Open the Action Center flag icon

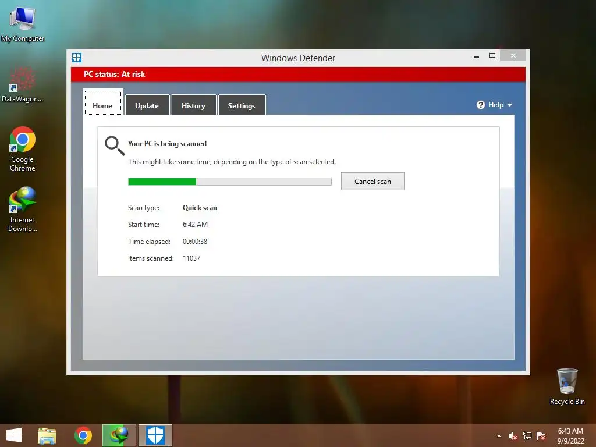[x=541, y=436]
